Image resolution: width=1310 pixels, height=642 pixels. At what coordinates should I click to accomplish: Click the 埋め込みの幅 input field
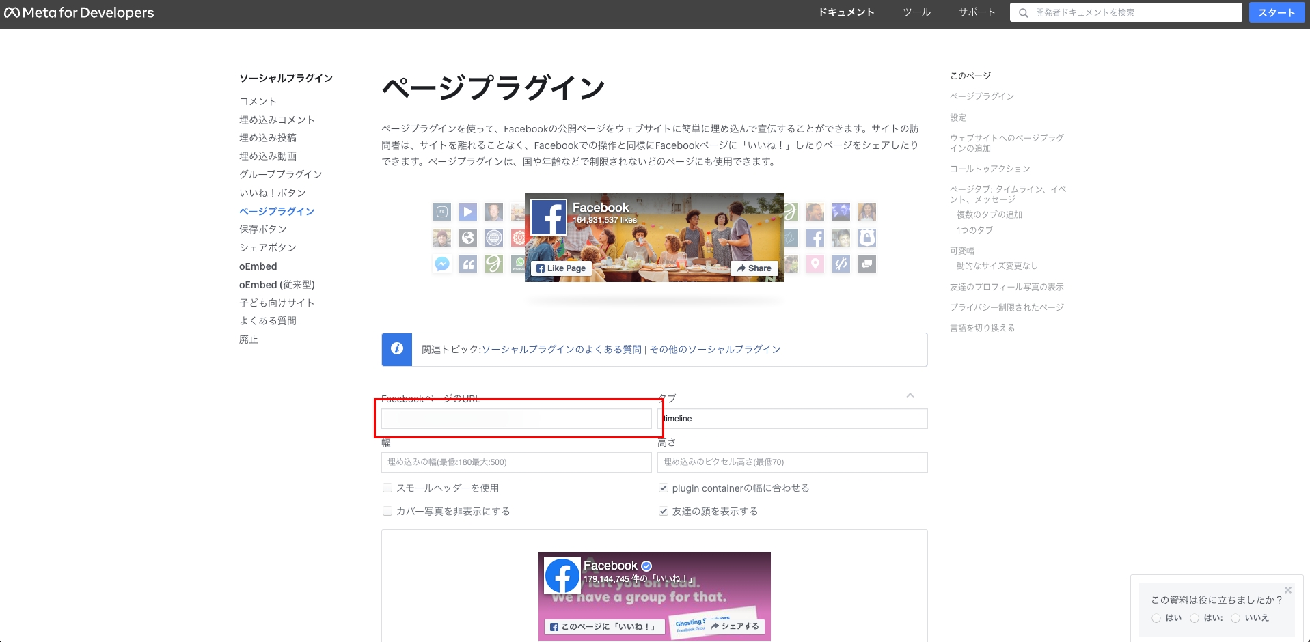(x=517, y=462)
